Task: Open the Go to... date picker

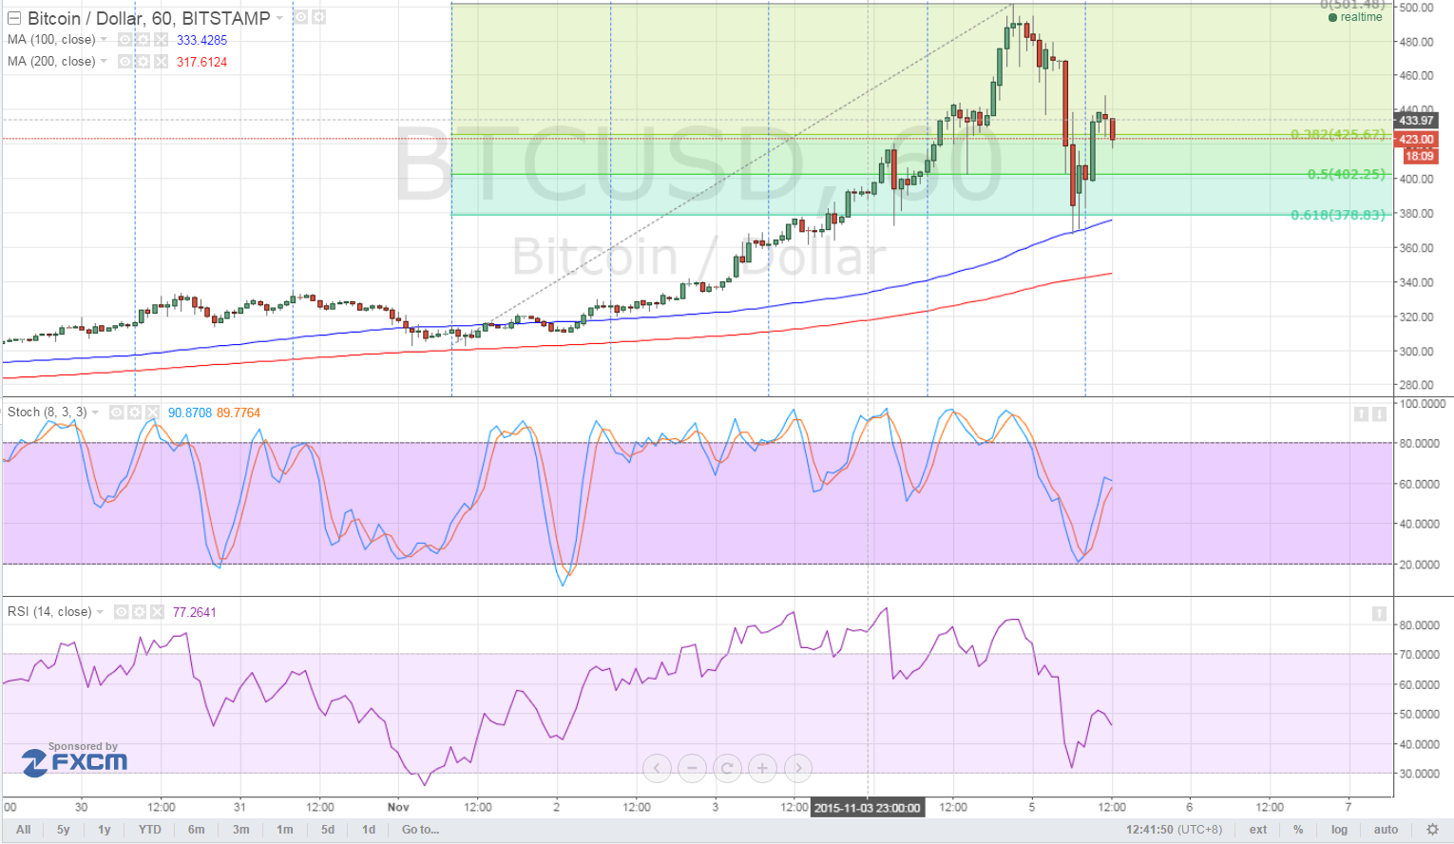Action: tap(420, 830)
